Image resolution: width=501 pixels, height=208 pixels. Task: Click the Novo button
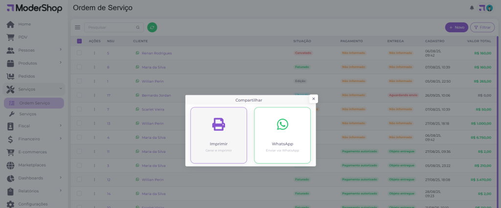pos(456,27)
